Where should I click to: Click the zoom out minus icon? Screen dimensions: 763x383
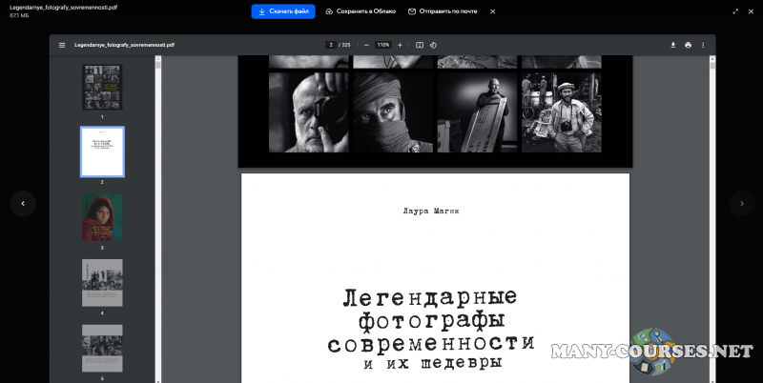367,45
